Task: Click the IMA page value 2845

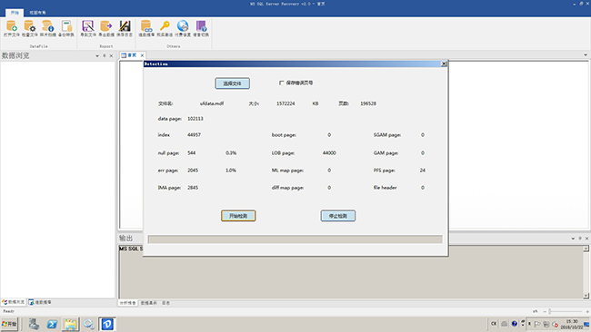Action: pos(193,188)
